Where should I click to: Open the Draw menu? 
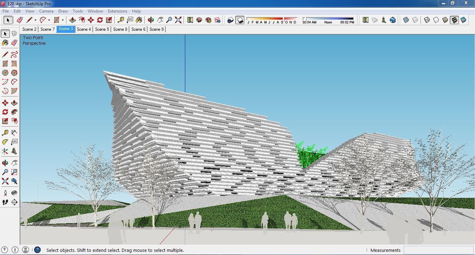tap(63, 11)
